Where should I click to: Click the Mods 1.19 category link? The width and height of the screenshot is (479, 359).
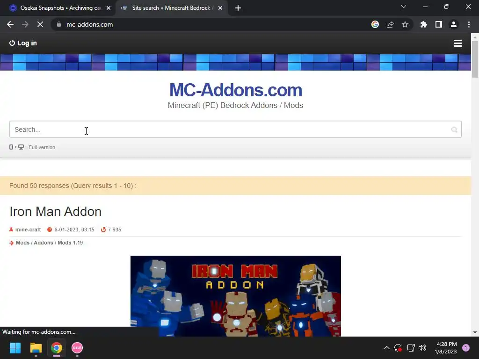(x=70, y=243)
